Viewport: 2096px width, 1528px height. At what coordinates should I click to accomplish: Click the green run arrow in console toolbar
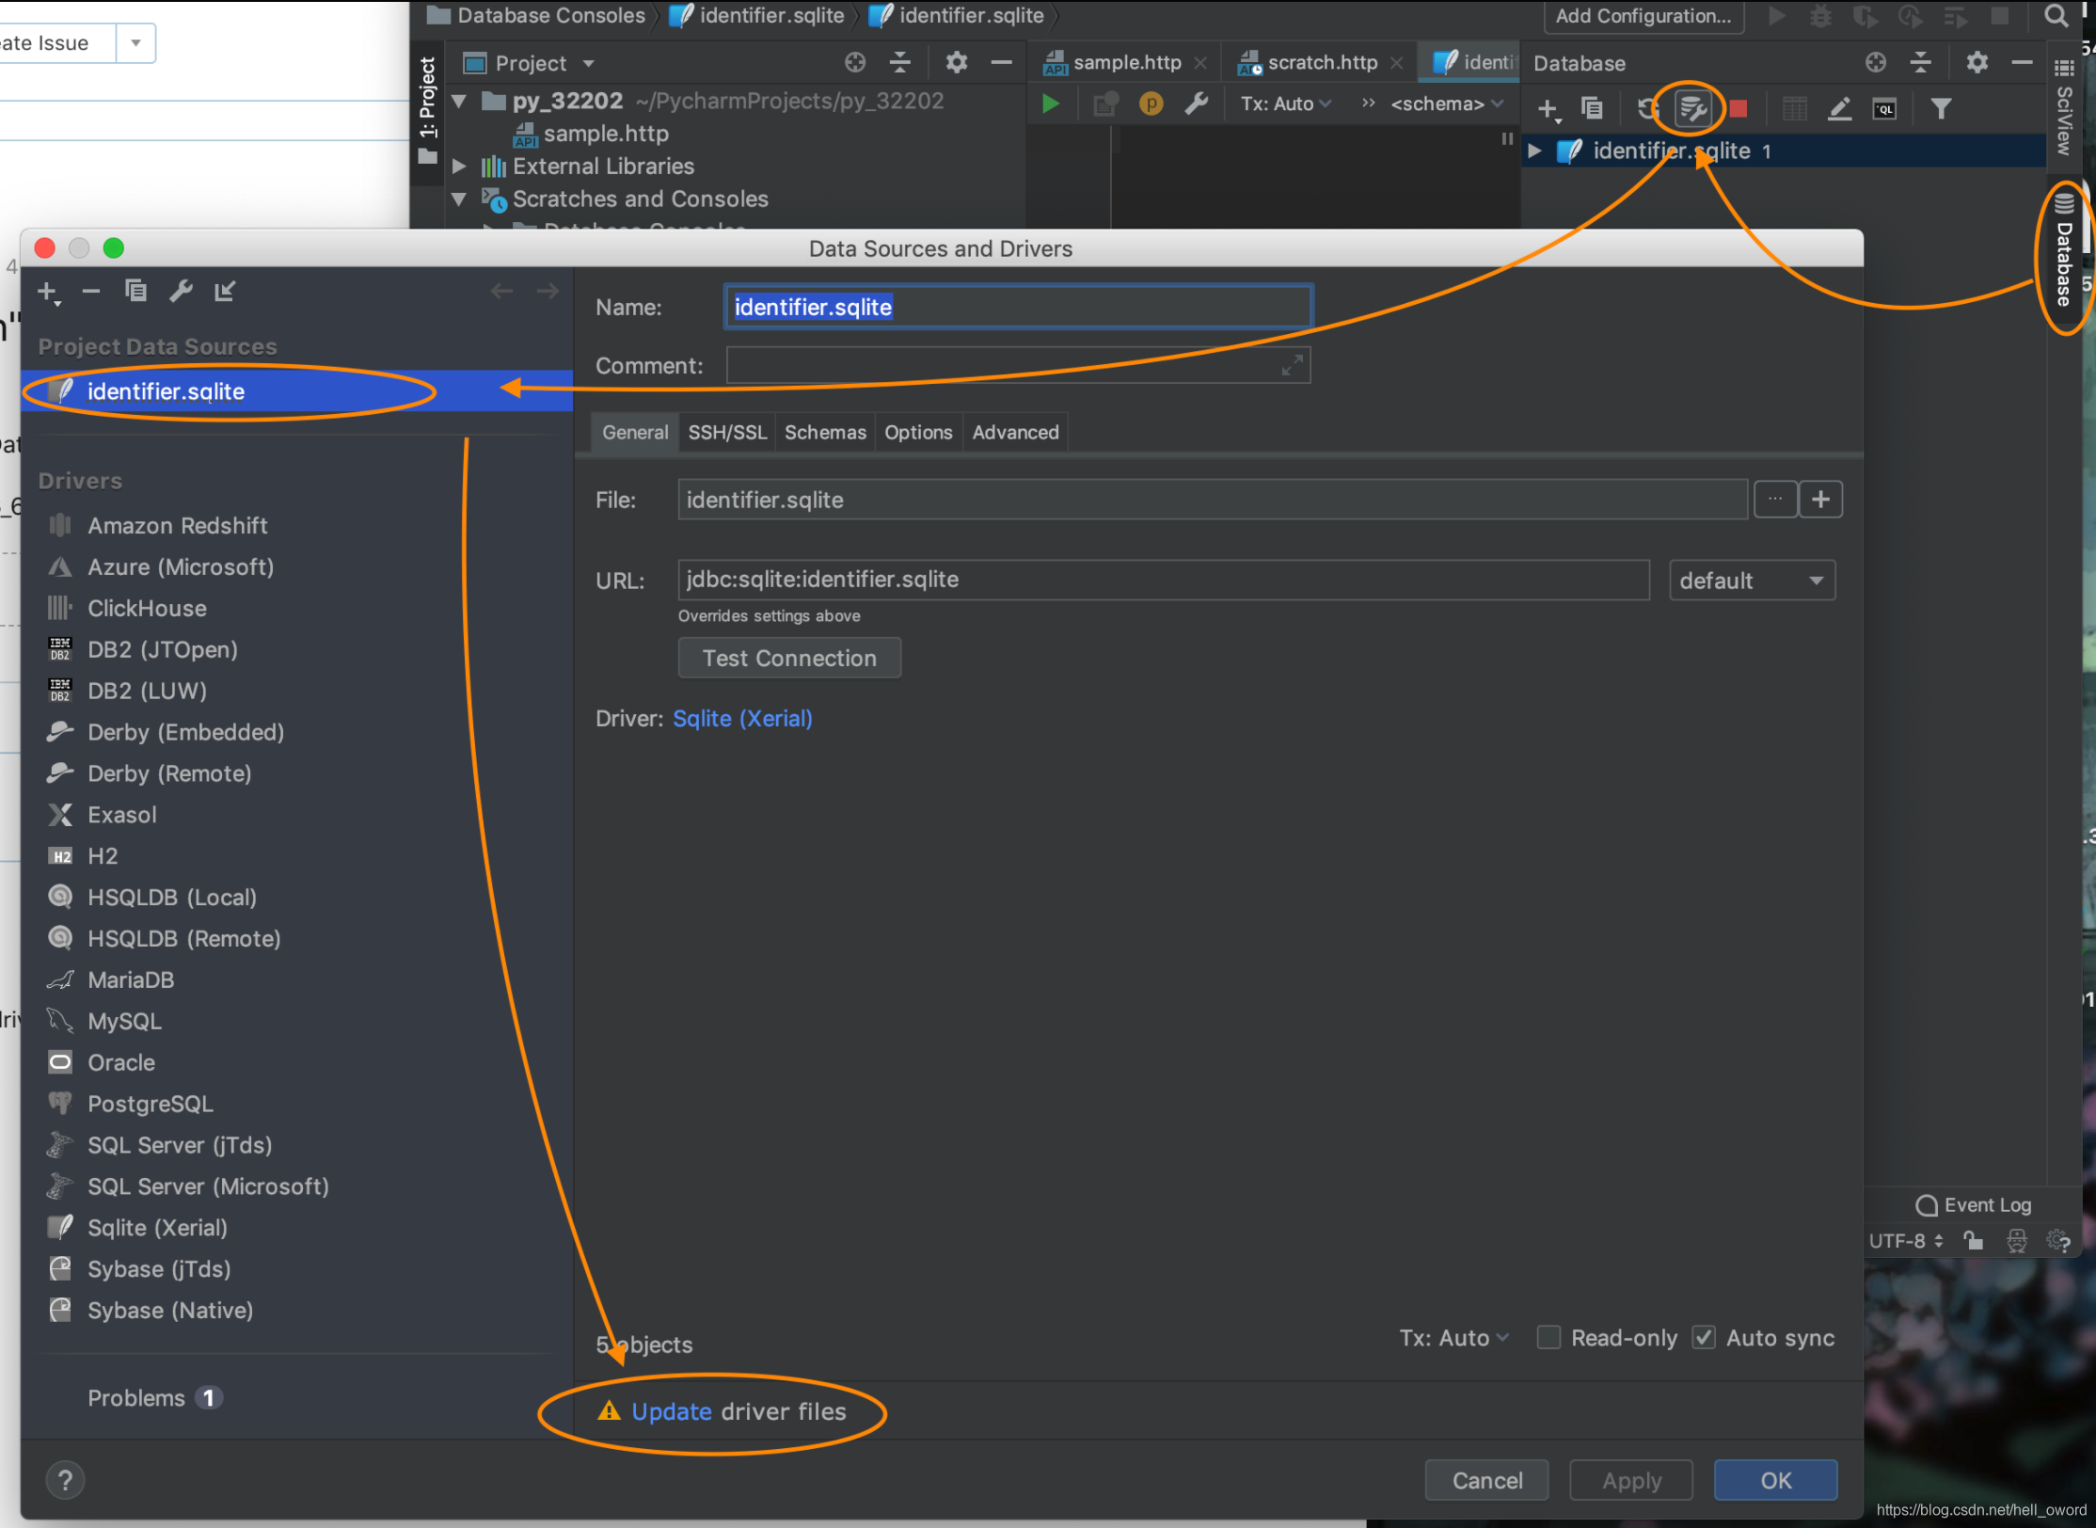pos(1051,103)
